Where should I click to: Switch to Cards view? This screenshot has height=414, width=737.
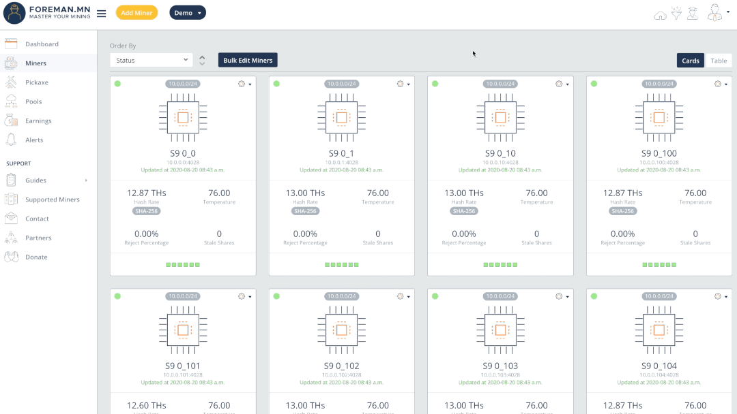(691, 61)
